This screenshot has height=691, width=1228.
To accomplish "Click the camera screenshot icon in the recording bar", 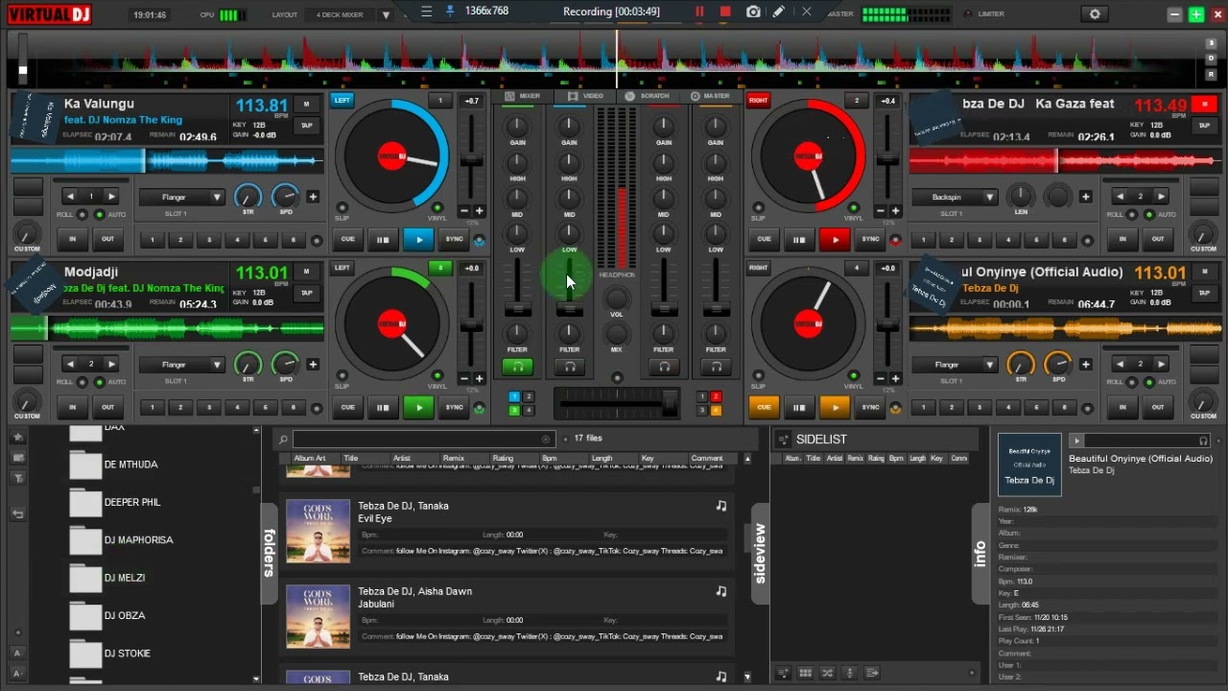I will (x=753, y=12).
